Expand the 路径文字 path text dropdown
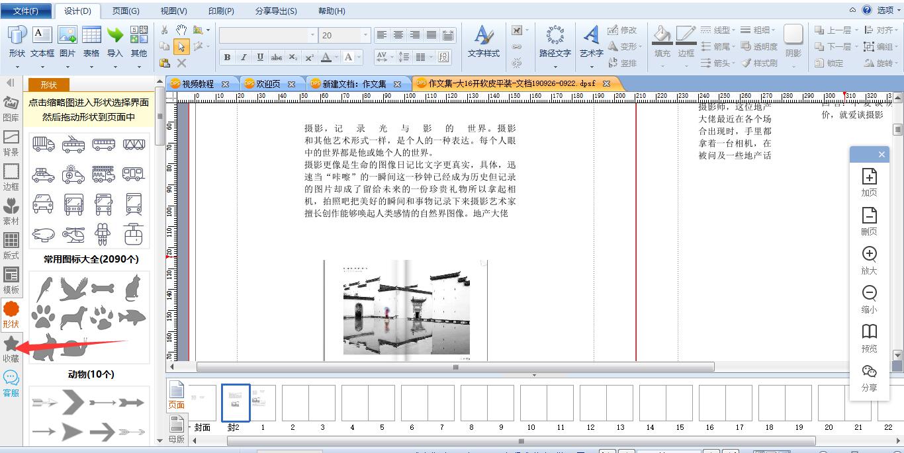Image resolution: width=904 pixels, height=453 pixels. pyautogui.click(x=555, y=66)
